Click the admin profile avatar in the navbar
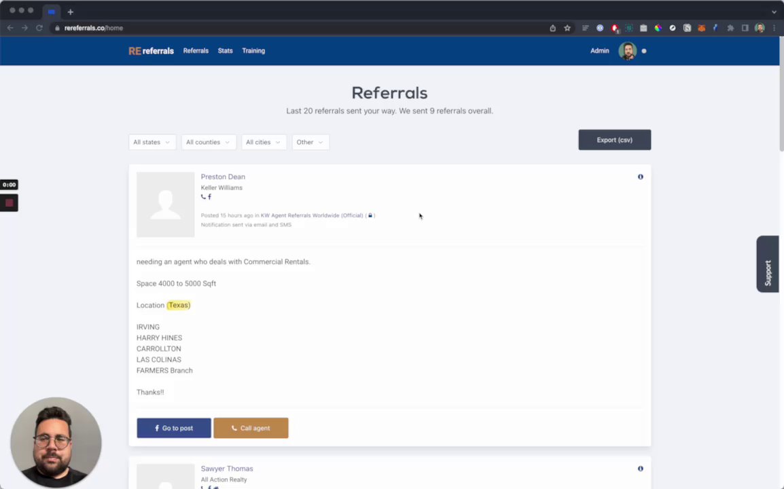784x489 pixels. click(x=627, y=50)
